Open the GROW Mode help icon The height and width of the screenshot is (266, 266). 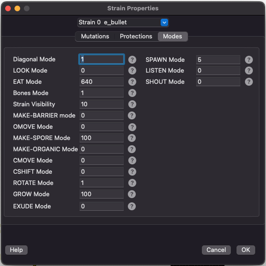132,194
